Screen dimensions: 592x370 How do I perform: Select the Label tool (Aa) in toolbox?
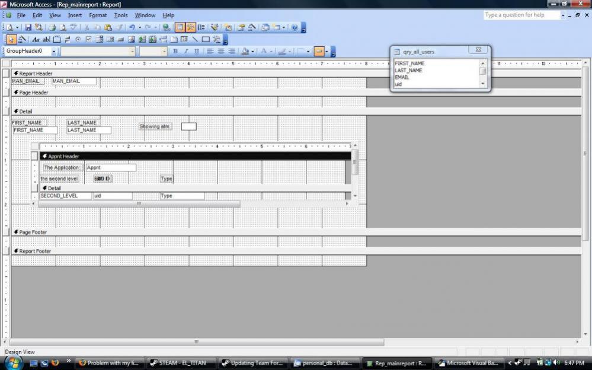click(x=36, y=39)
